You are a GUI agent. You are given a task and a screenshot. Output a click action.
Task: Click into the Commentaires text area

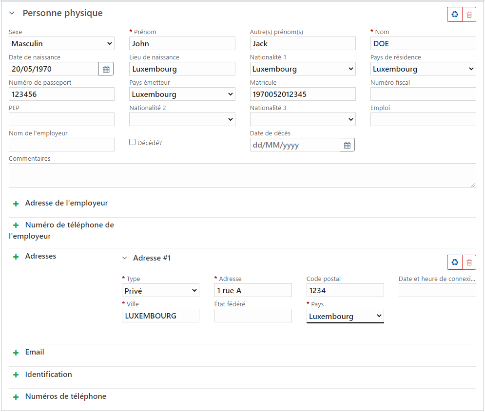tap(242, 175)
